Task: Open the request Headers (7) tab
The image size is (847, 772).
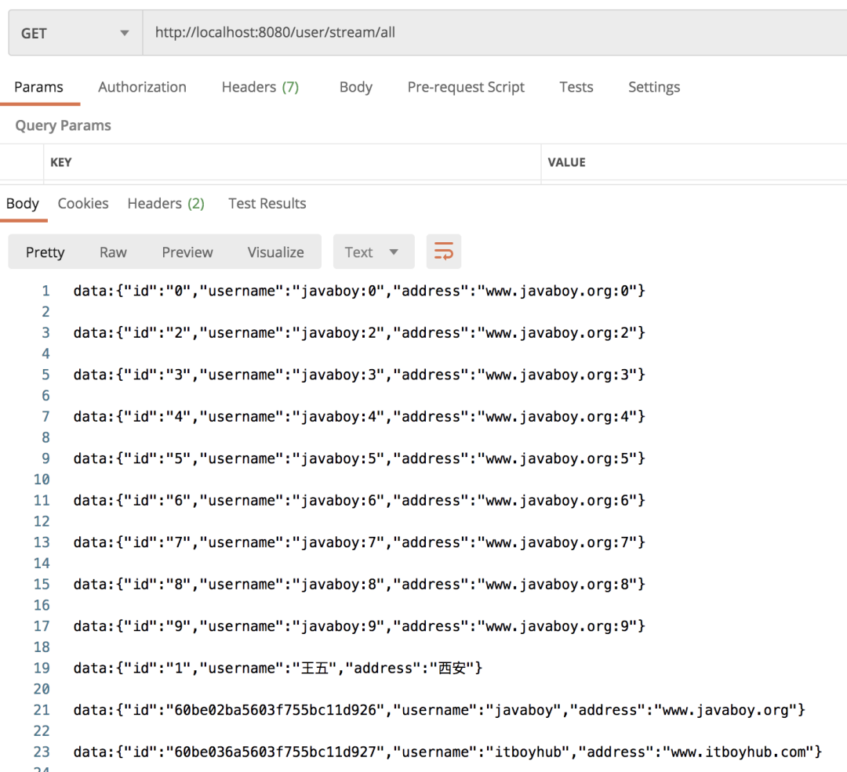Action: pyautogui.click(x=260, y=87)
